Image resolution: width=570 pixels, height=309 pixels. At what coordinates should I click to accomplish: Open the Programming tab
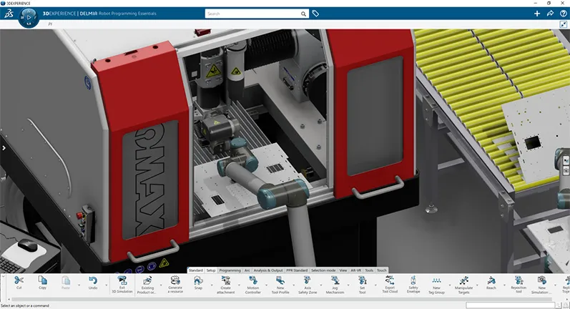pyautogui.click(x=230, y=270)
